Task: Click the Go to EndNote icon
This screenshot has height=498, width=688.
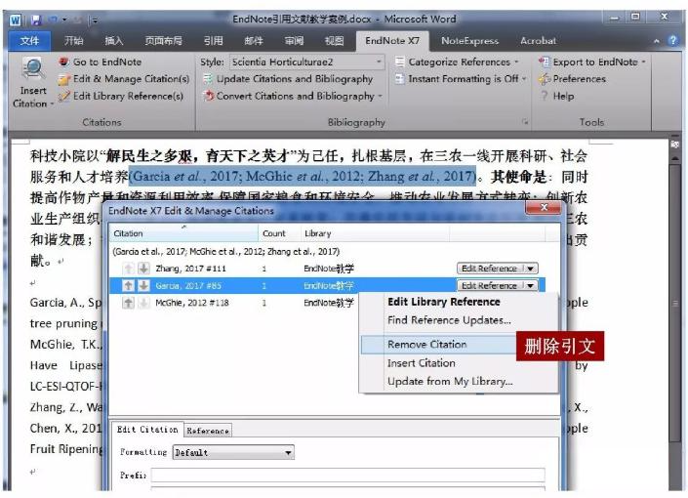Action: [64, 62]
